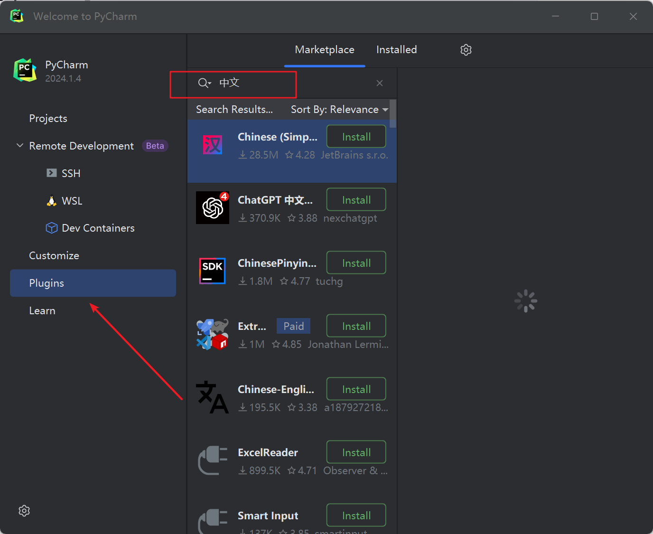The height and width of the screenshot is (534, 653).
Task: Click the ChatGPT 中文... plugin title
Action: pos(275,200)
